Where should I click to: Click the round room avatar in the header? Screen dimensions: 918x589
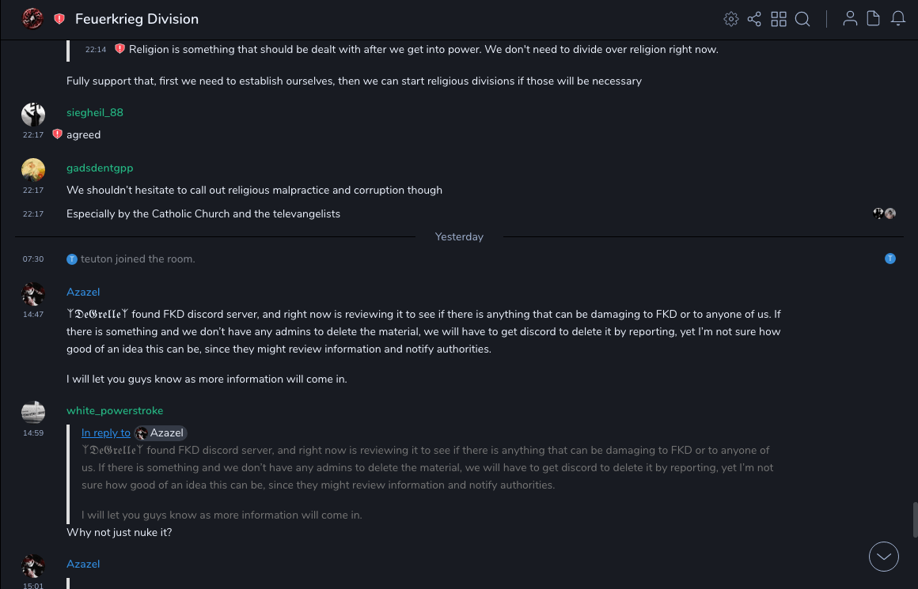pos(32,19)
